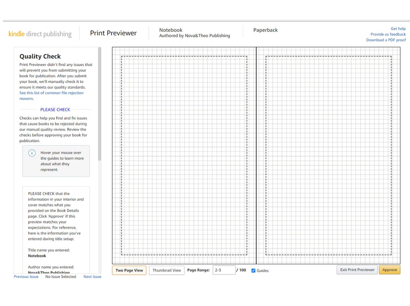Click Download a PDF proof link
Image resolution: width=410 pixels, height=306 pixels.
tap(386, 40)
